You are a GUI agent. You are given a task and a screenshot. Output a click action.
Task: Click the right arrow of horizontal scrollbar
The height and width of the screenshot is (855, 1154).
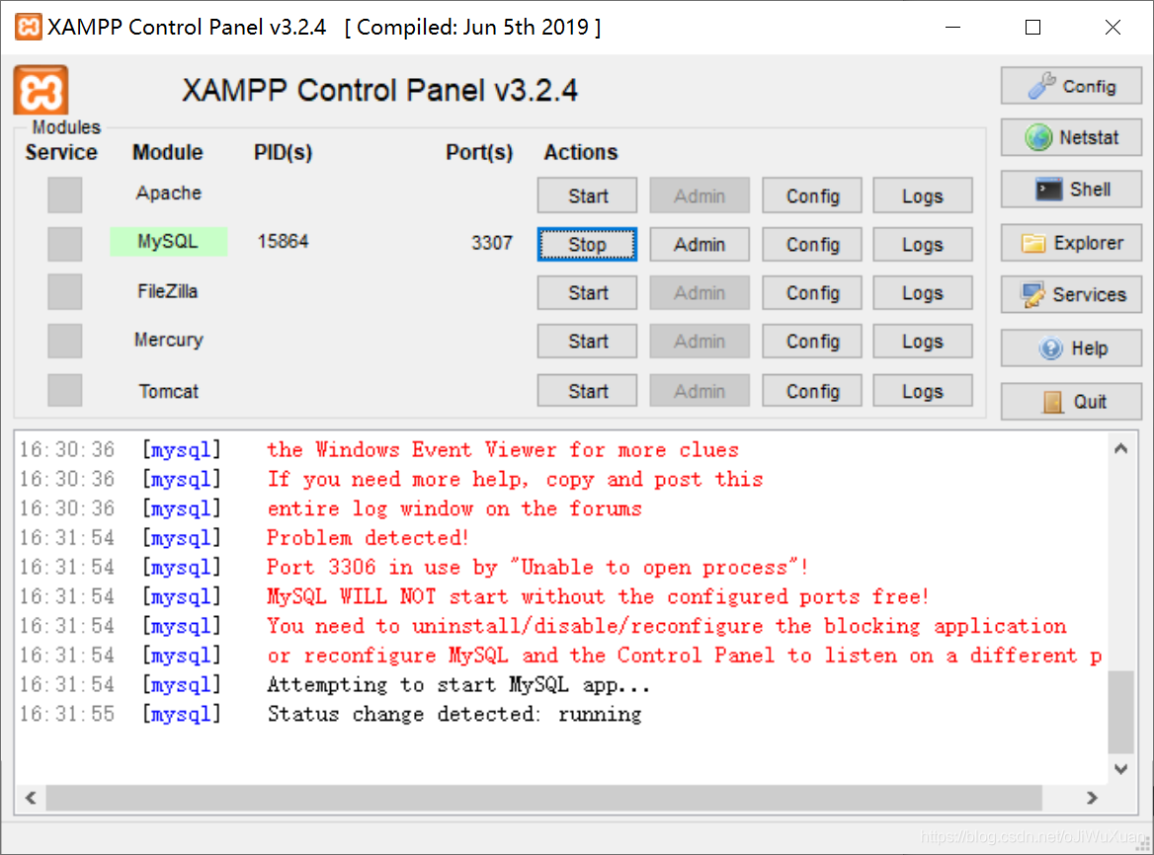click(x=1092, y=798)
